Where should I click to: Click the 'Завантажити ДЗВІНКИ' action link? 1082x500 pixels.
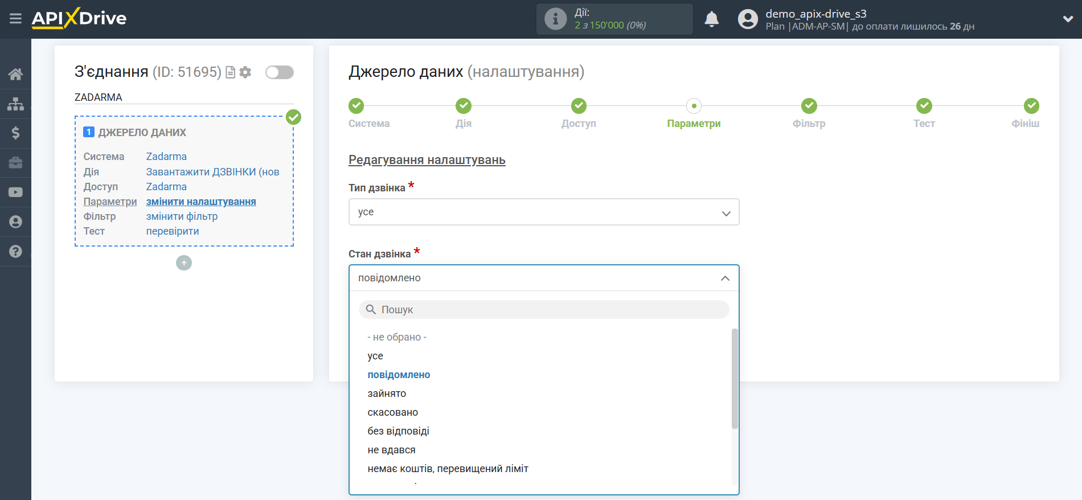[212, 172]
